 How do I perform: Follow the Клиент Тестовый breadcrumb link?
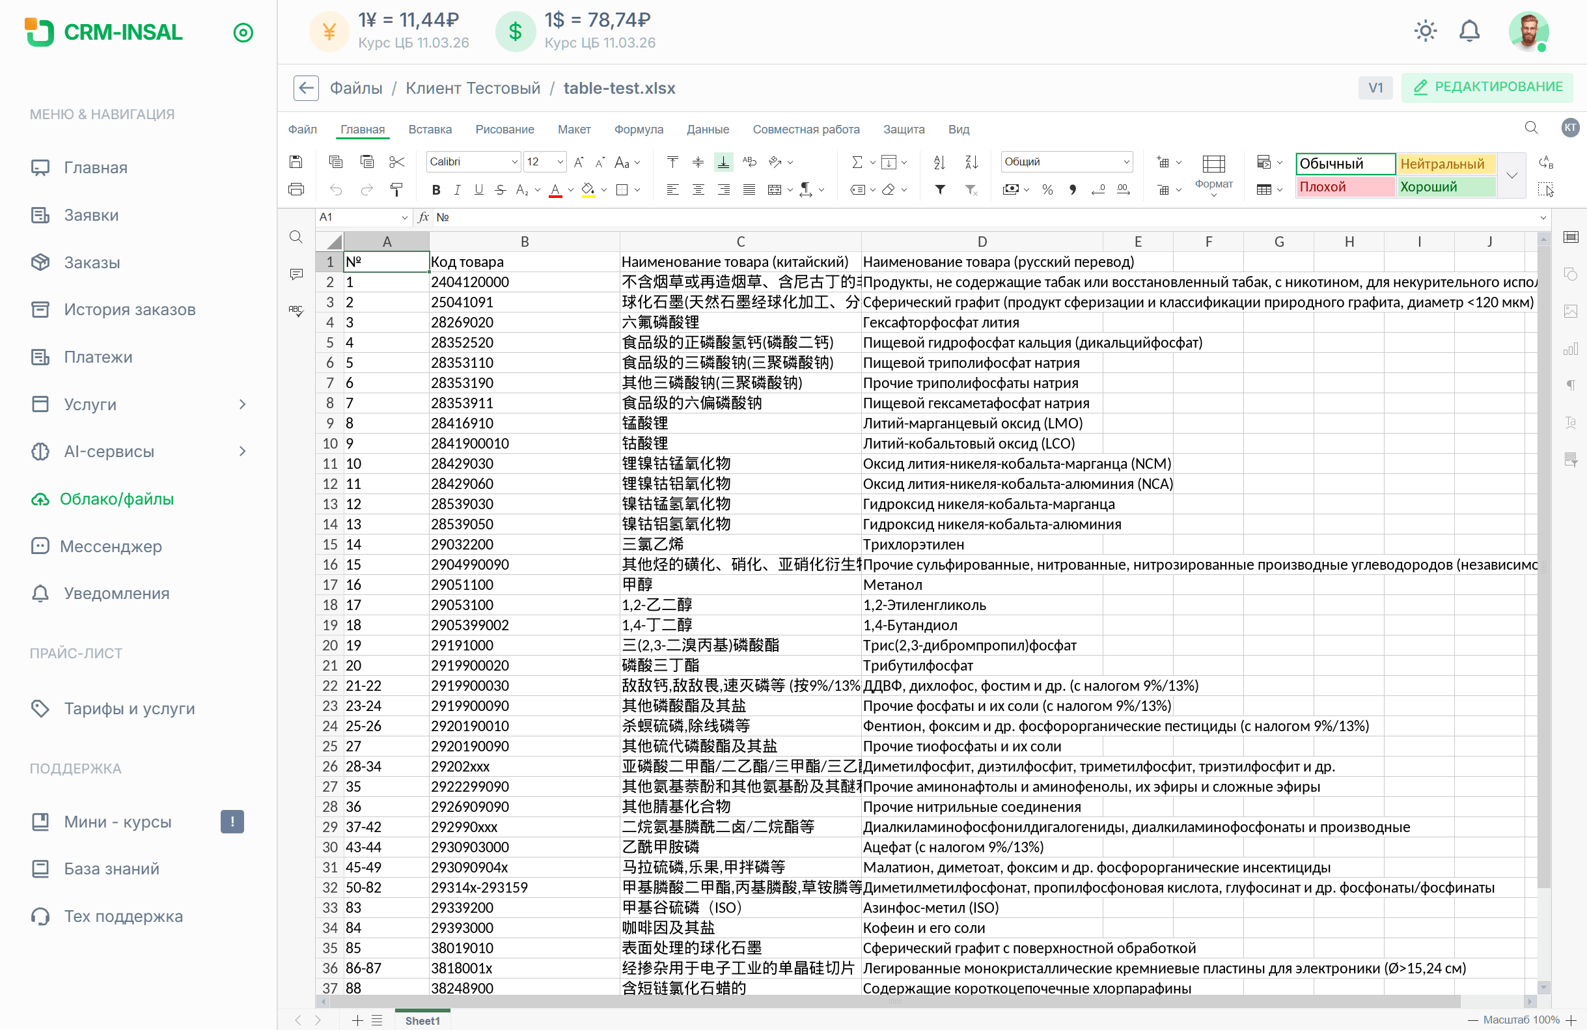(473, 88)
